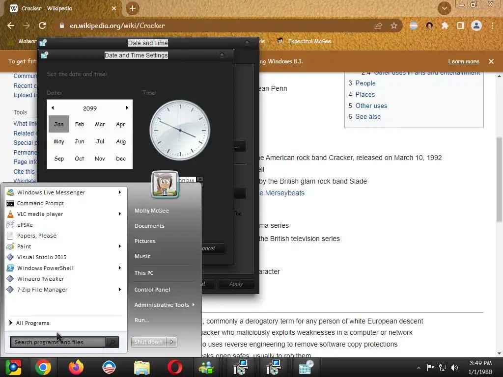Open Chrome extensions puzzle icon
Viewport: 503px width, 377px height.
click(445, 26)
